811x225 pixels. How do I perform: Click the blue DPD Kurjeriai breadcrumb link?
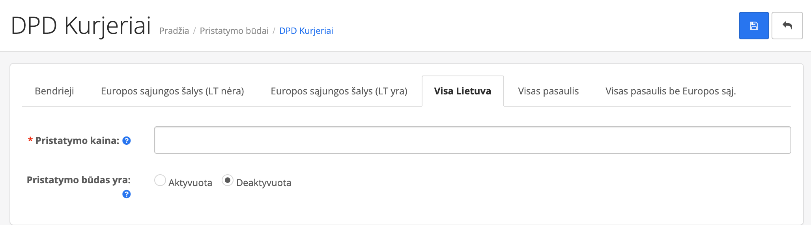306,31
